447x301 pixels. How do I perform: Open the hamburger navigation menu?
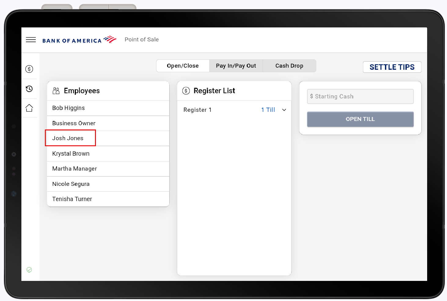31,40
